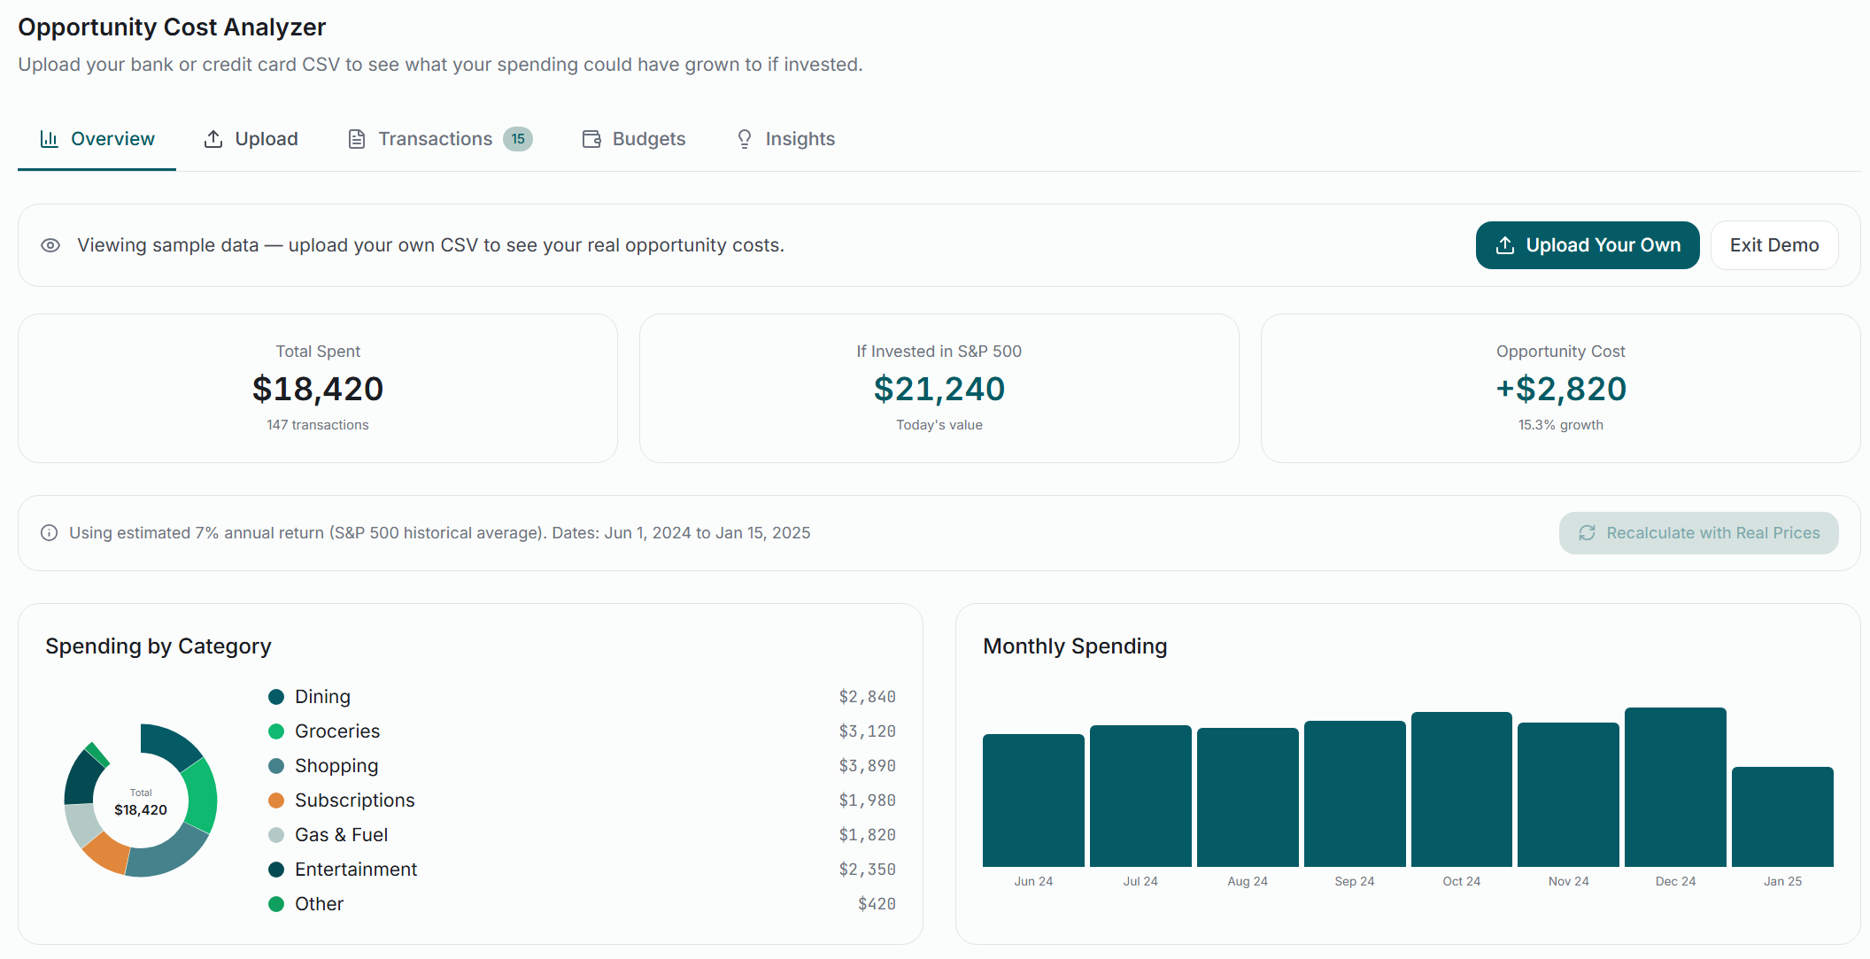
Task: Click the Transactions count badge 15
Action: [x=518, y=139]
